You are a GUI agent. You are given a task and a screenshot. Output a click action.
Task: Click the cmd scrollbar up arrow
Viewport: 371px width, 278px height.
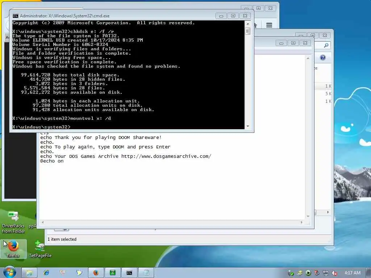(x=248, y=24)
